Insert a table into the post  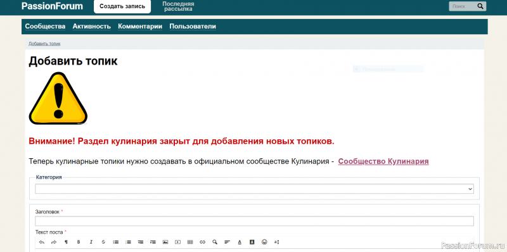pos(190,242)
